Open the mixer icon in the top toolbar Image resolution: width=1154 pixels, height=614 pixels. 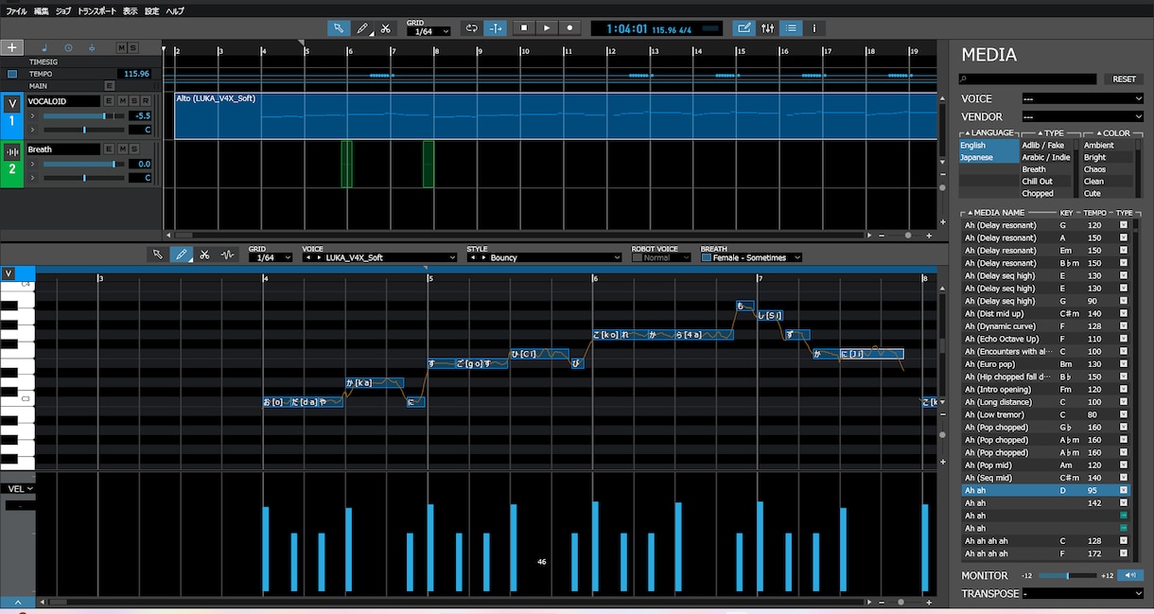point(767,28)
